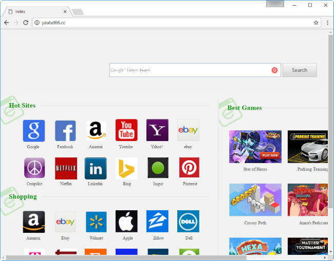
Task: Play the Crossy Path game thumbnail
Action: click(255, 200)
